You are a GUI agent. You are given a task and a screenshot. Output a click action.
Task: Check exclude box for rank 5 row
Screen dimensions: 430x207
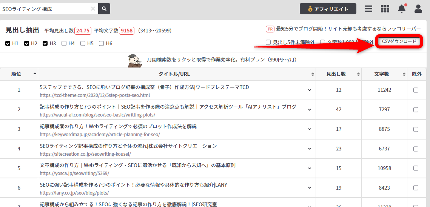pyautogui.click(x=416, y=168)
